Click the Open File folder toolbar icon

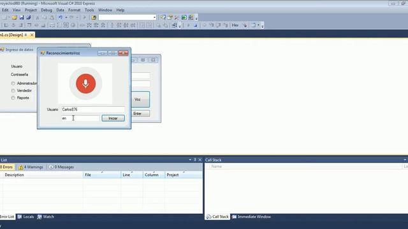pos(15,18)
